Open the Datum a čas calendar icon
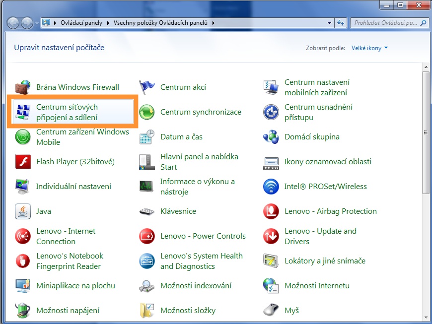Image resolution: width=432 pixels, height=324 pixels. [147, 137]
